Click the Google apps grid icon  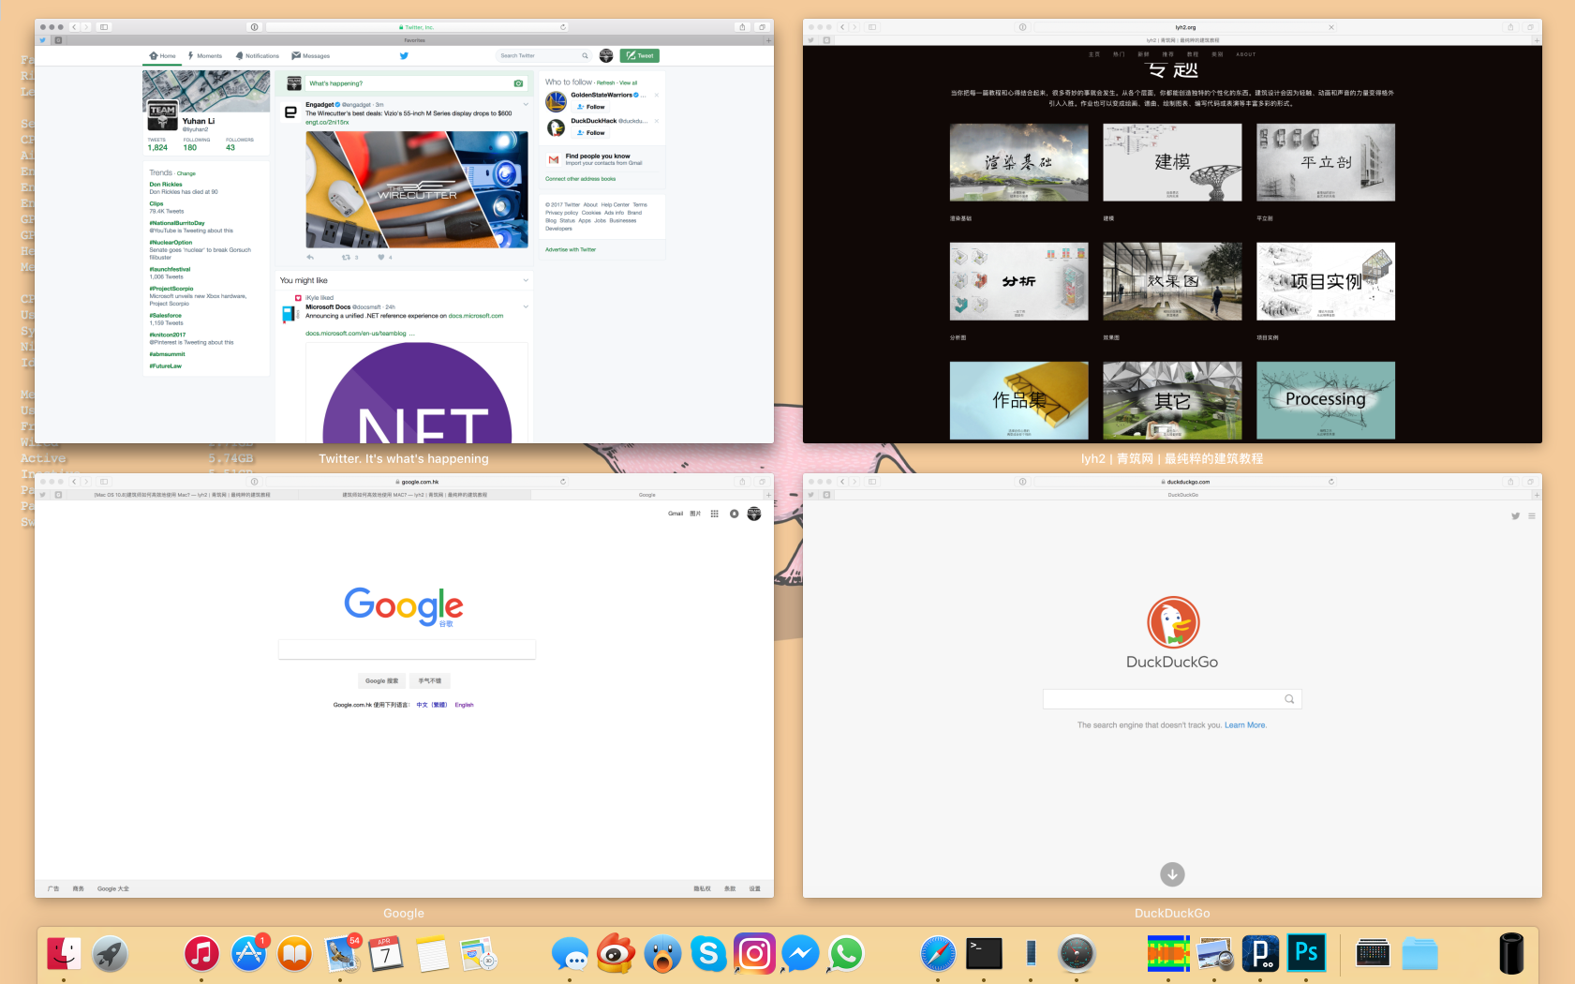[715, 514]
